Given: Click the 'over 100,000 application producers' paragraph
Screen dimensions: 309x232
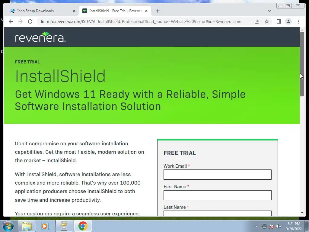Looking at the screenshot, I should tap(78, 187).
